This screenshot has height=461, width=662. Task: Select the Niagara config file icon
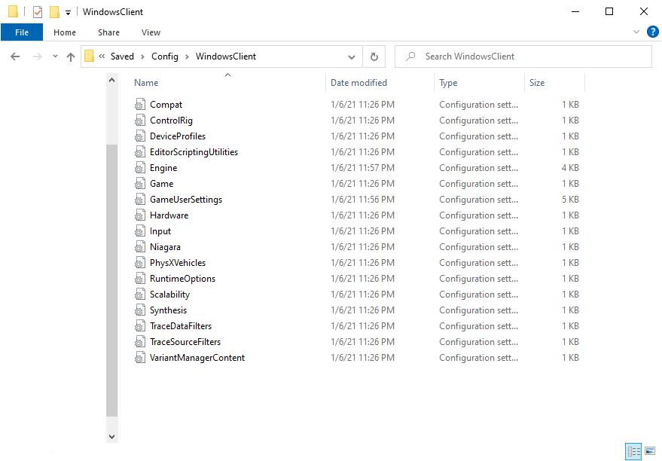[x=140, y=247]
